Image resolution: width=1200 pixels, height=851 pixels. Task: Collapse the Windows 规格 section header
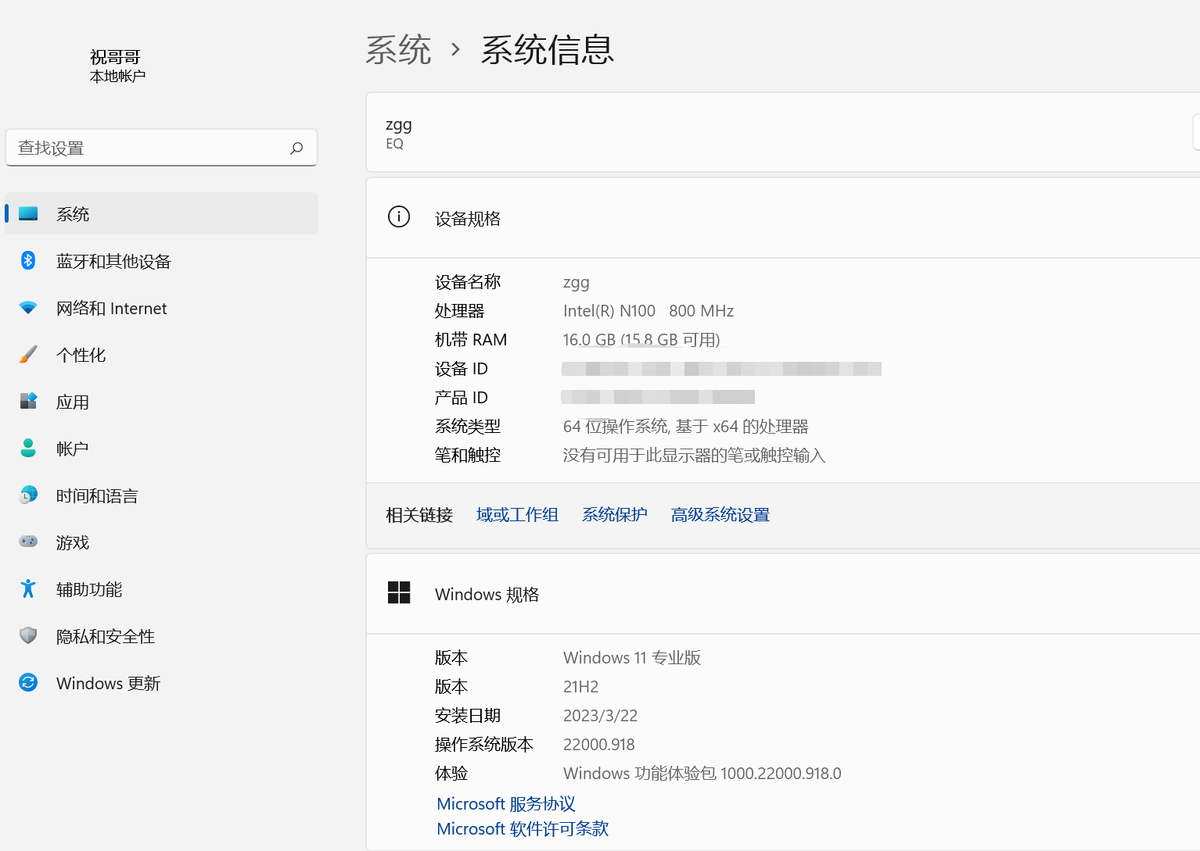[x=783, y=594]
